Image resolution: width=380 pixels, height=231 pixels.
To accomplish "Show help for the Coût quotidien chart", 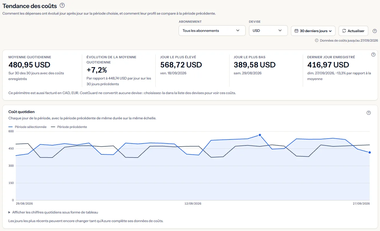I will coord(369,113).
